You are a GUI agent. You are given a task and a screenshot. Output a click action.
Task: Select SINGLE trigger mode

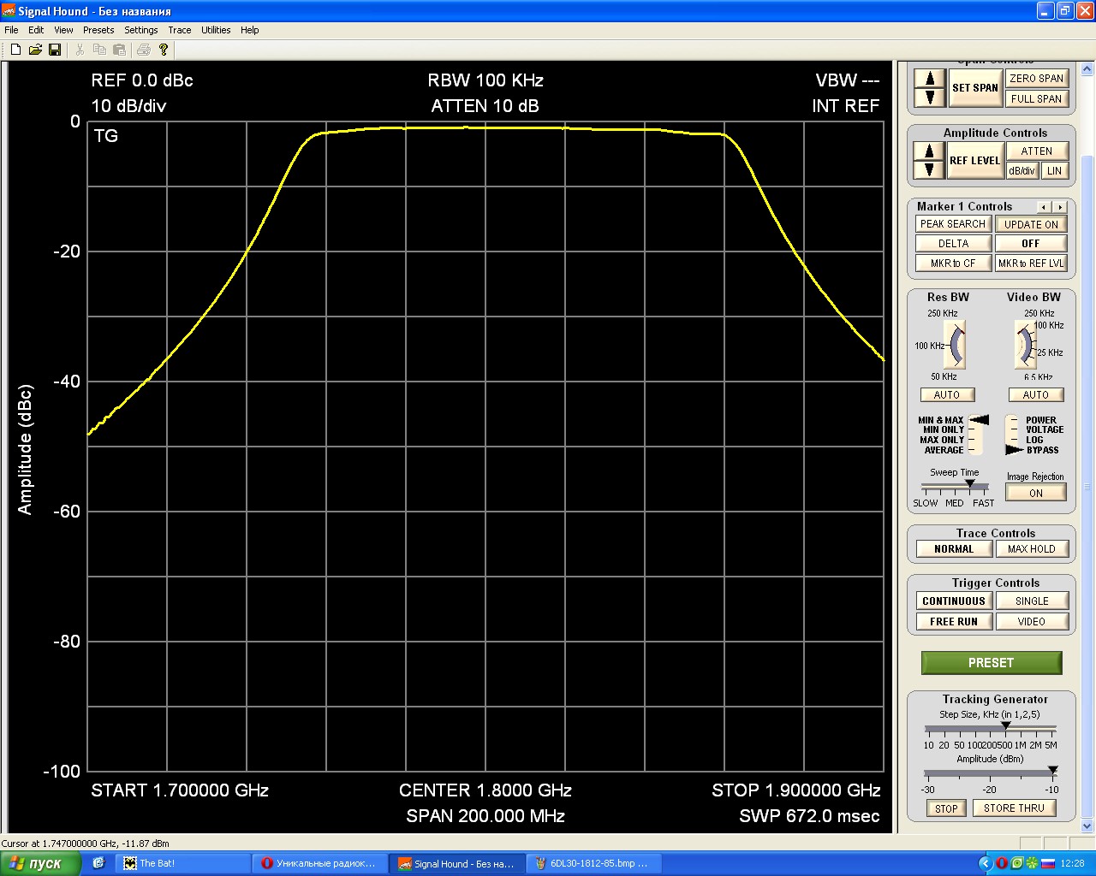pyautogui.click(x=1032, y=601)
